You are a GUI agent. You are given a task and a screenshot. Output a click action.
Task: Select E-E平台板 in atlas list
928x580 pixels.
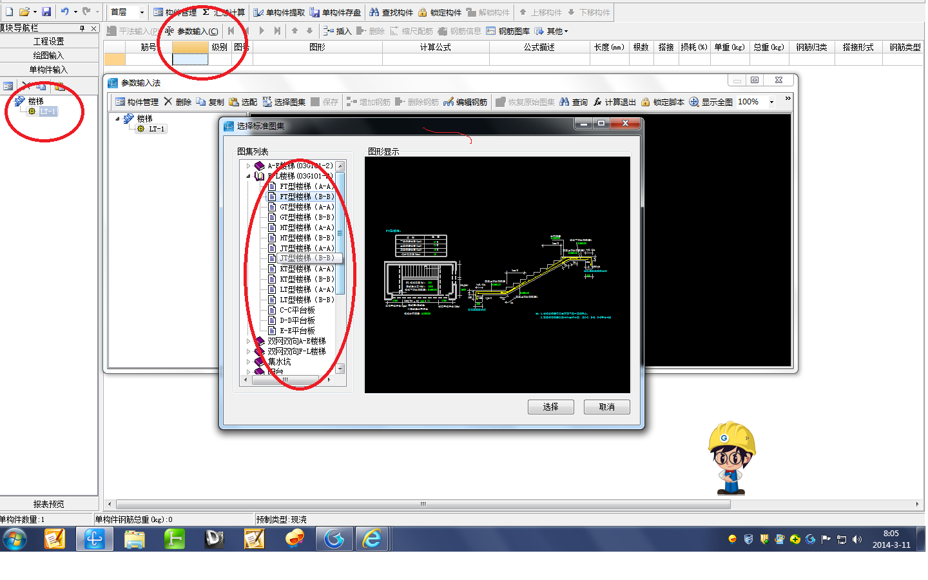coord(297,331)
